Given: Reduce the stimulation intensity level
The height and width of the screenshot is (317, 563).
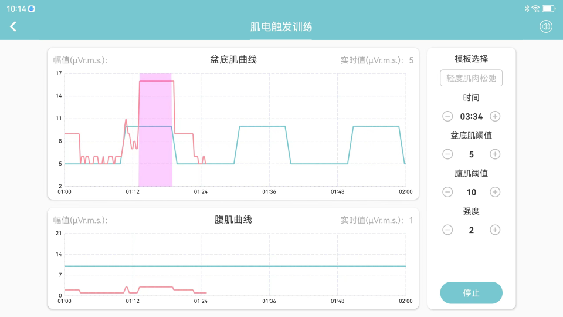Looking at the screenshot, I should click(447, 230).
